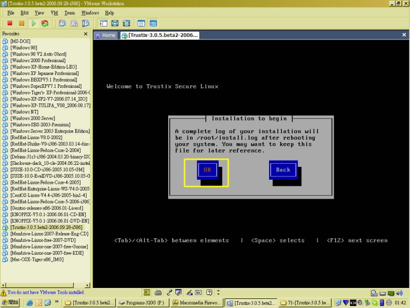Select [SUSE-10.0-CD-i386-2005.10.05-GM] favorite
410x308 pixels.
point(47,169)
